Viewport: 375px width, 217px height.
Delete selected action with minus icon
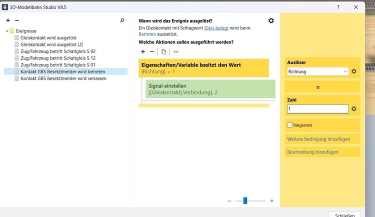[151, 51]
